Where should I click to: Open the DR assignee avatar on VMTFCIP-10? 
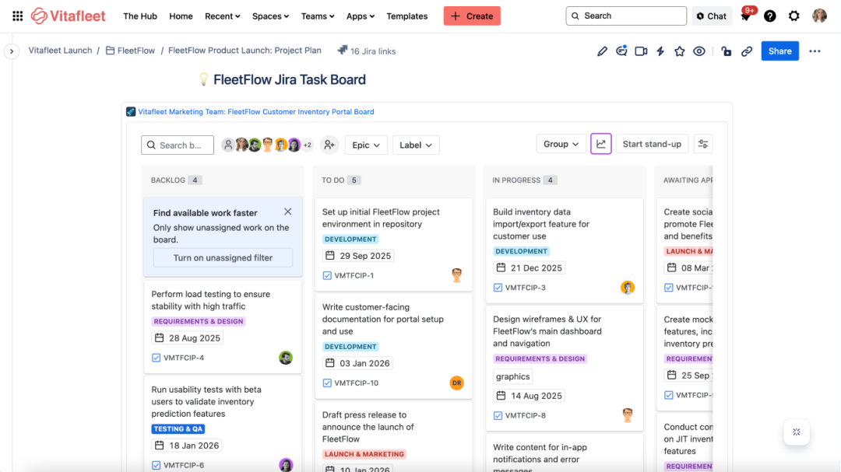pyautogui.click(x=456, y=383)
